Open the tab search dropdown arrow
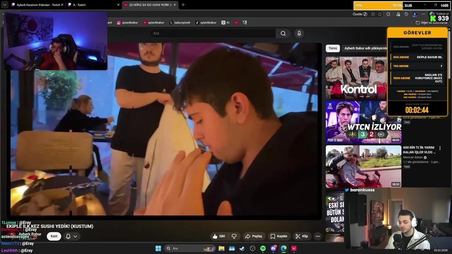Screen dimensions: 452x254 tap(4, 5)
